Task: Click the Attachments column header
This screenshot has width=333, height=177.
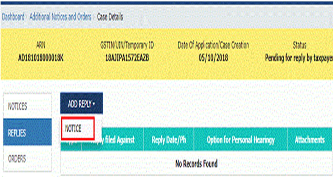Action: pyautogui.click(x=310, y=140)
